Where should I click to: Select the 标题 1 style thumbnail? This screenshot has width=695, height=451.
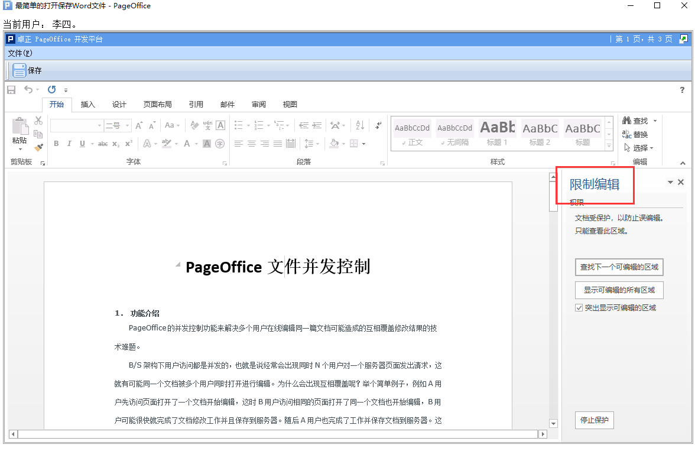click(497, 134)
